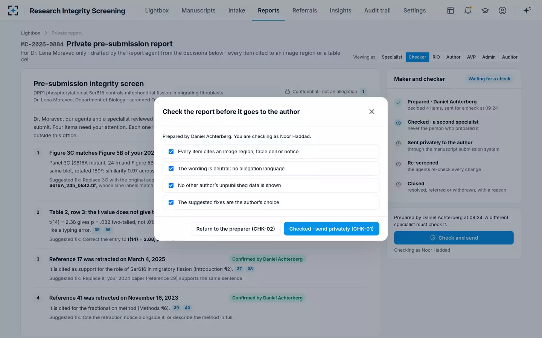Select the Auditor viewing role
Image resolution: width=542 pixels, height=338 pixels.
point(510,57)
